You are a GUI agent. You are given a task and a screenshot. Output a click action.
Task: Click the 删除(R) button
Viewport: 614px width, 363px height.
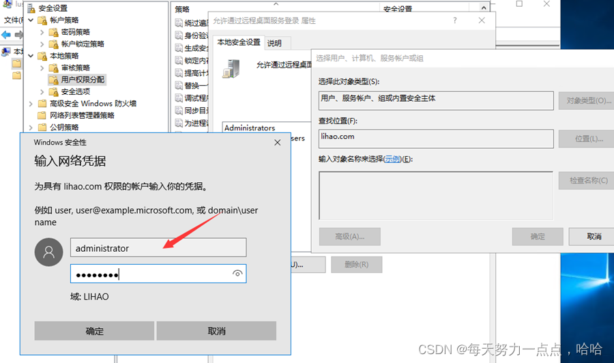click(x=356, y=265)
